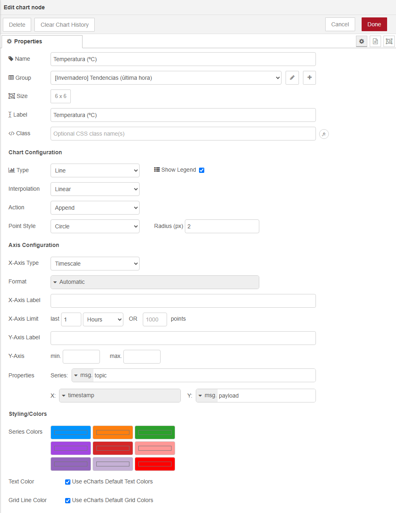
Task: Click the points limit field showing 1000
Action: [155, 319]
